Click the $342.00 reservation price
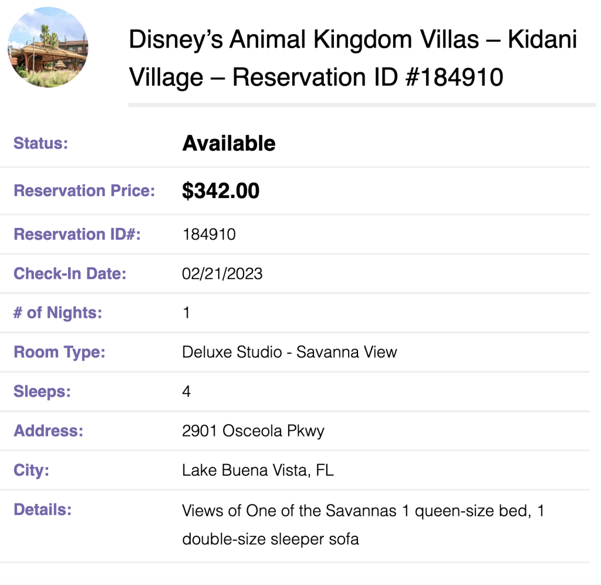Image resolution: width=601 pixels, height=585 pixels. (x=221, y=191)
